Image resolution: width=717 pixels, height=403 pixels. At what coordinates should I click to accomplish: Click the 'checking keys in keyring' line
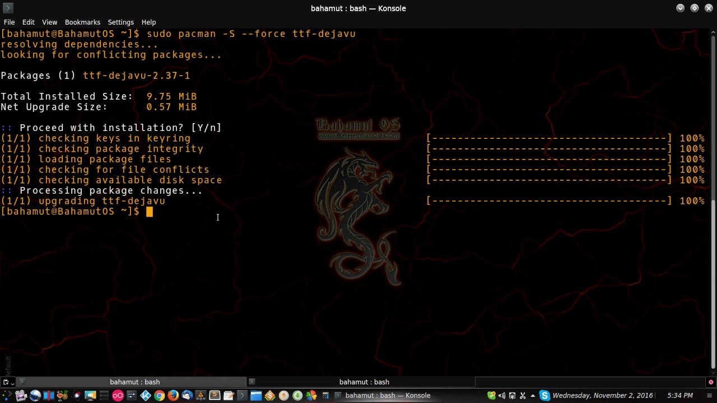95,138
